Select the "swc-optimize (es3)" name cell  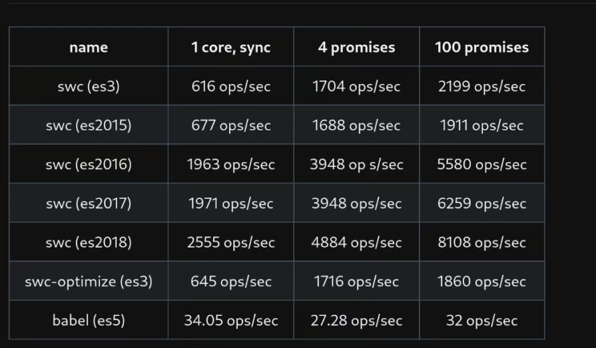[x=89, y=281]
